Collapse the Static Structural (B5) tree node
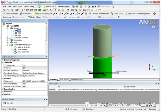The height and width of the screenshot is (112, 161). (x=7, y=45)
